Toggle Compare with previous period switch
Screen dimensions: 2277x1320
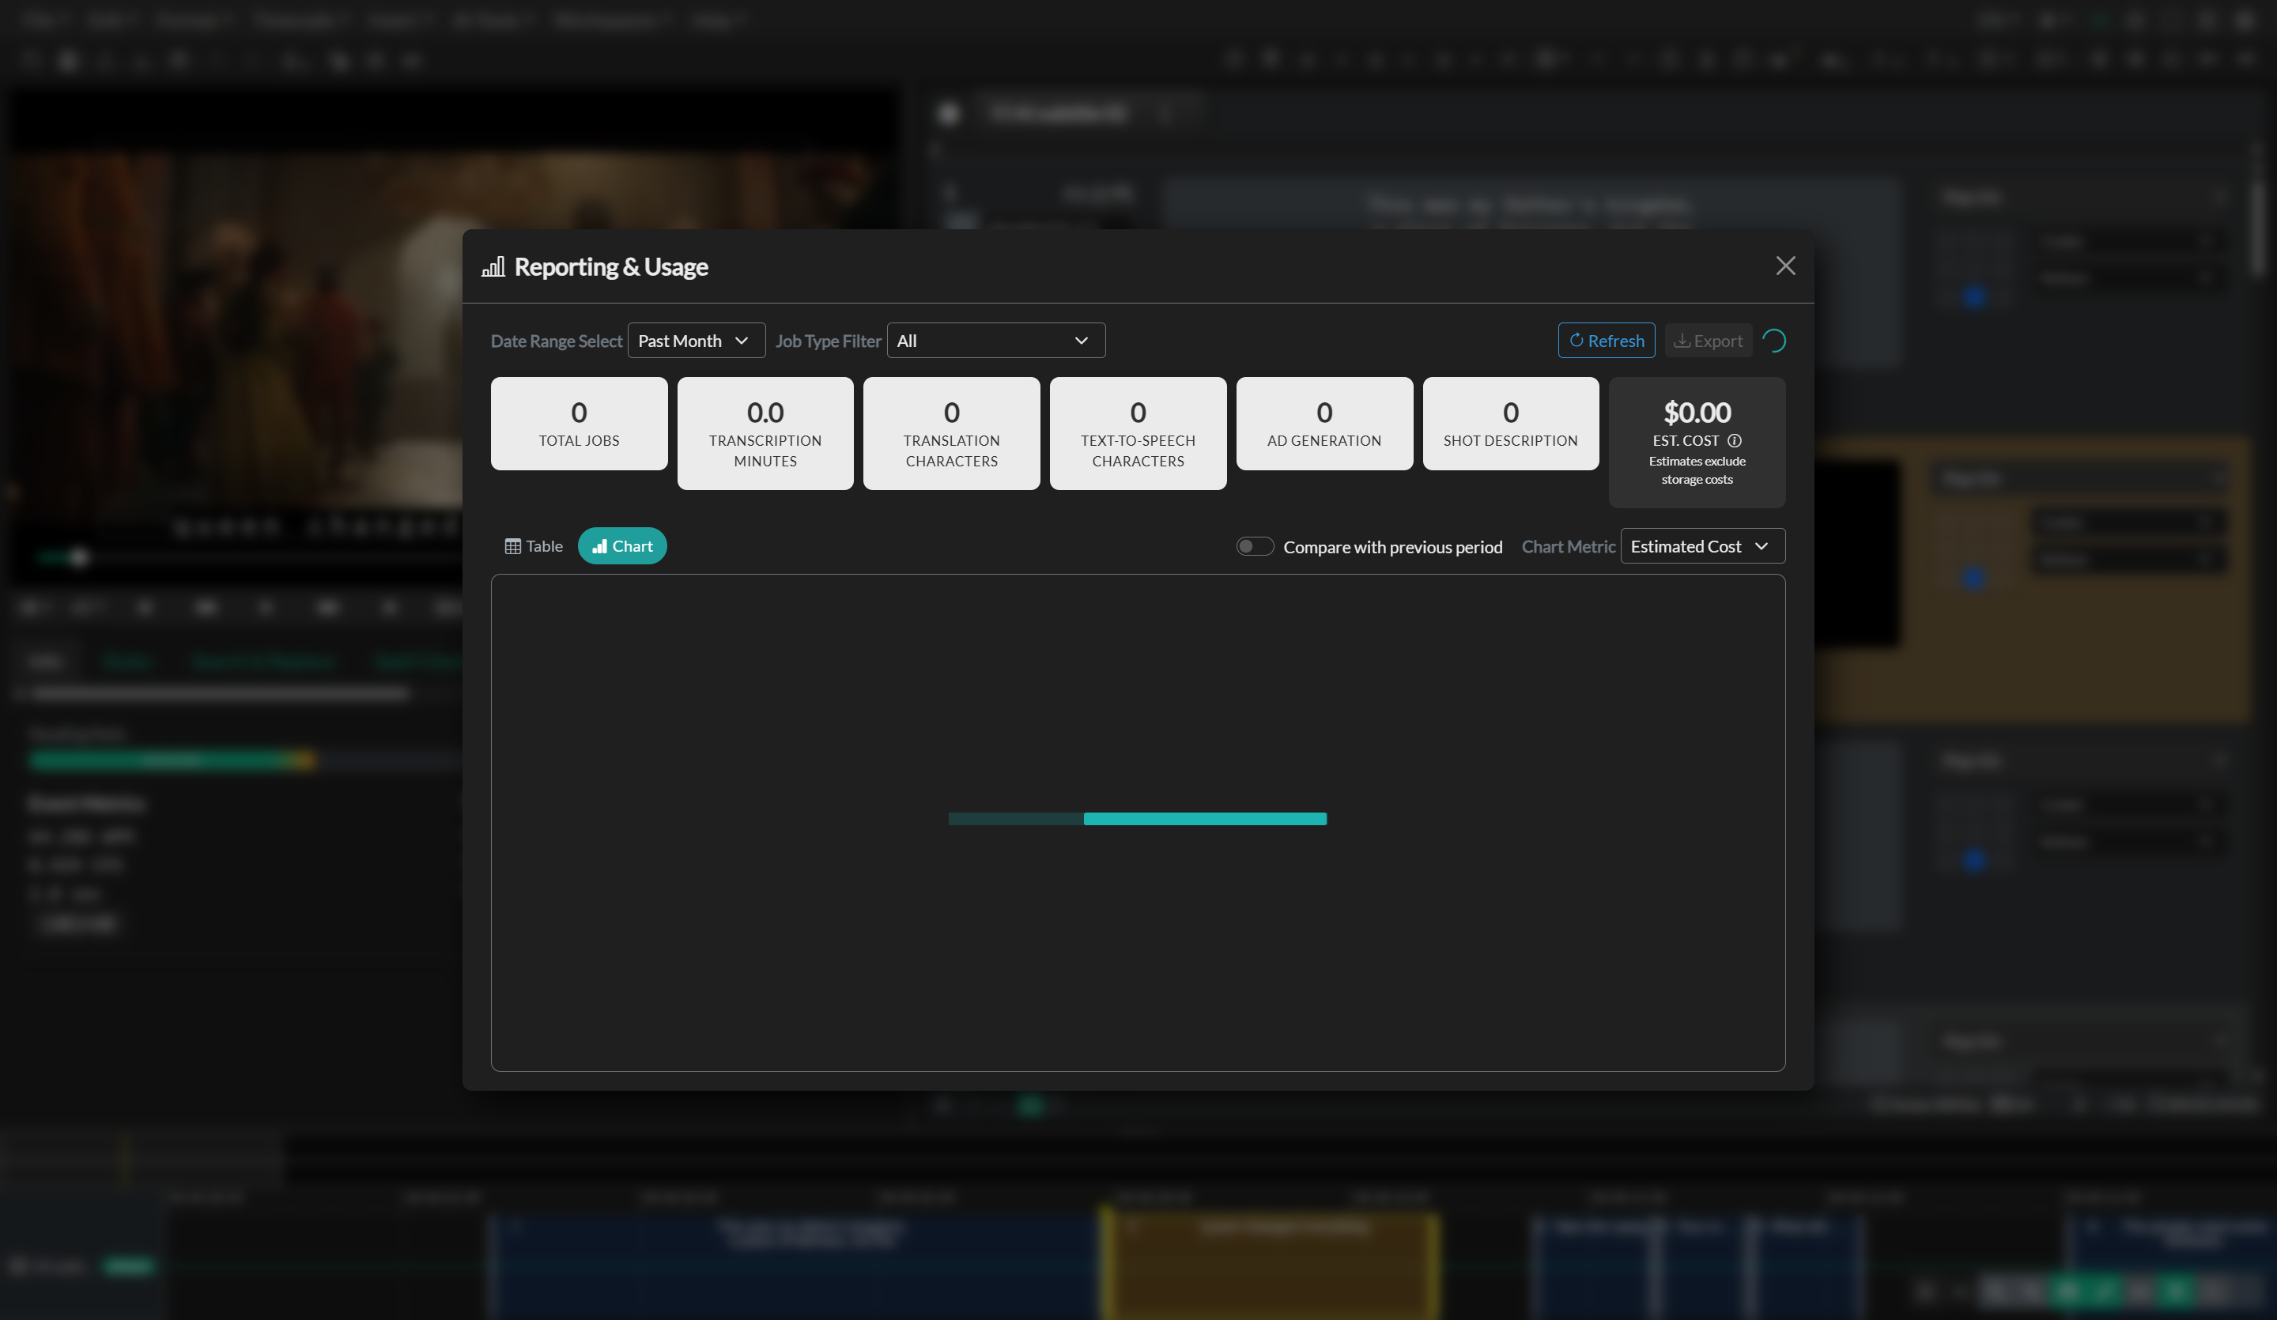point(1254,545)
